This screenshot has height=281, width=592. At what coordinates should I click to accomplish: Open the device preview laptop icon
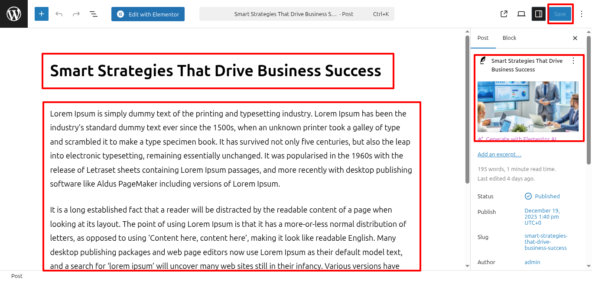click(521, 14)
